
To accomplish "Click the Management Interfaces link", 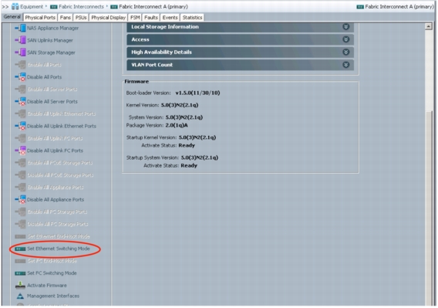I will [x=53, y=296].
